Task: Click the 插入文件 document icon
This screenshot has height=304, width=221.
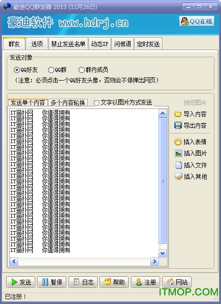Action: (179, 165)
